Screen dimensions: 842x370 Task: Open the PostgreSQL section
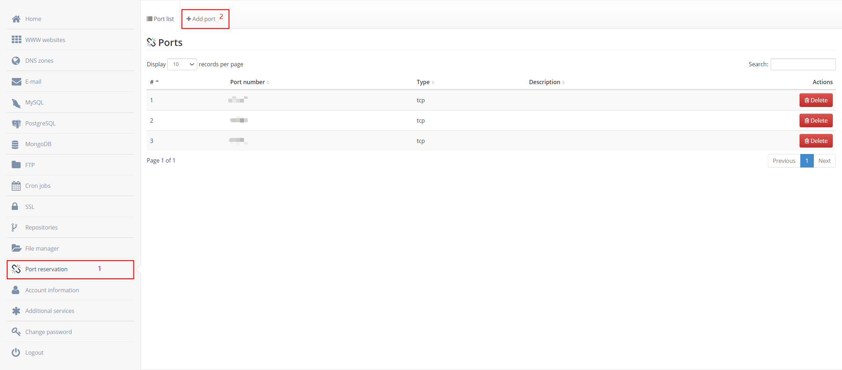click(x=40, y=123)
